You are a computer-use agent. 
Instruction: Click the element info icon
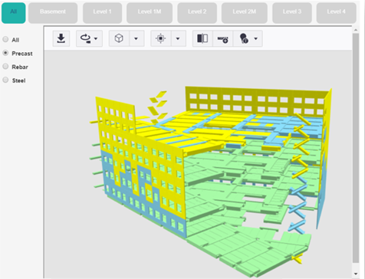tap(244, 38)
